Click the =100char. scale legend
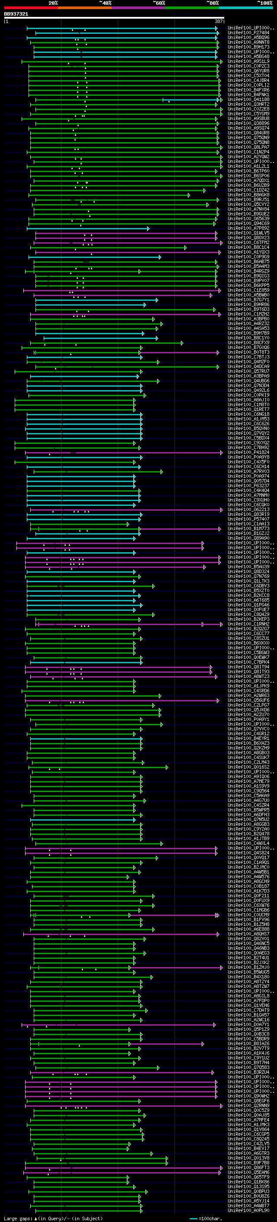Viewport: 277px width, 1222px height. pos(206,1218)
